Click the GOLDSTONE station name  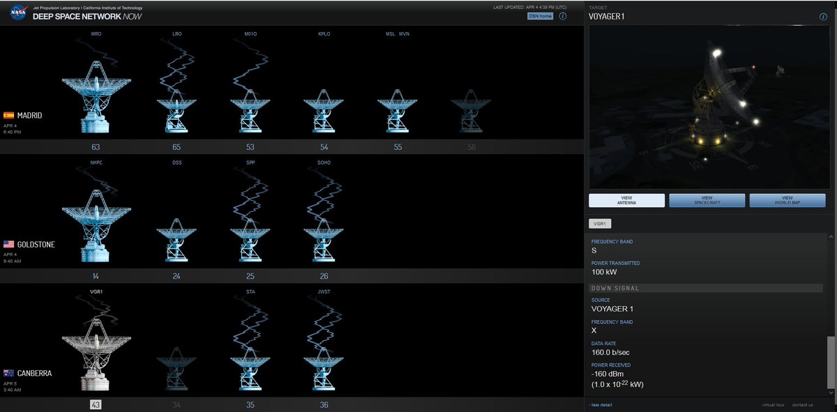[x=36, y=245]
